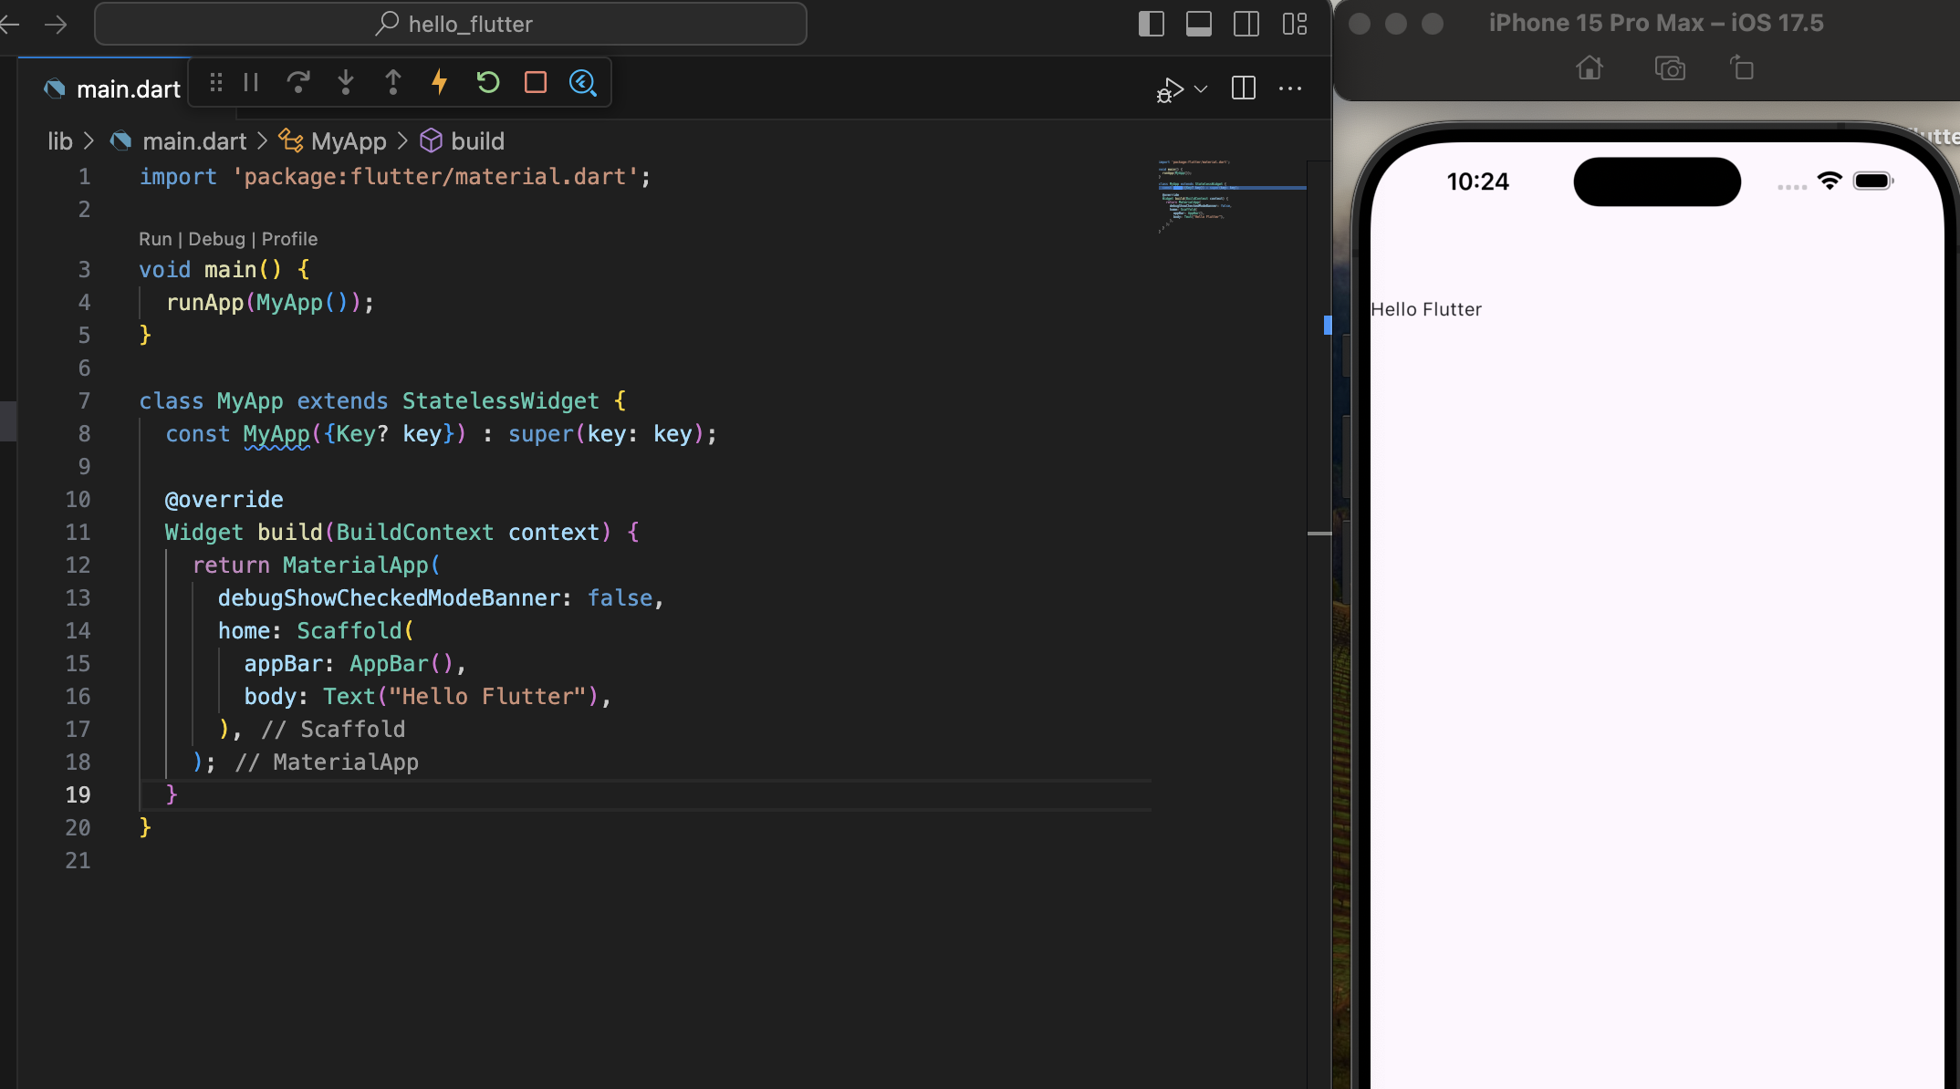Image resolution: width=1960 pixels, height=1089 pixels.
Task: Click the import statement package string
Action: coord(435,177)
